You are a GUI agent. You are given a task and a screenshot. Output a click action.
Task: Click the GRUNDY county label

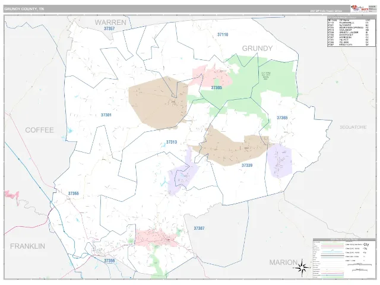(257, 49)
